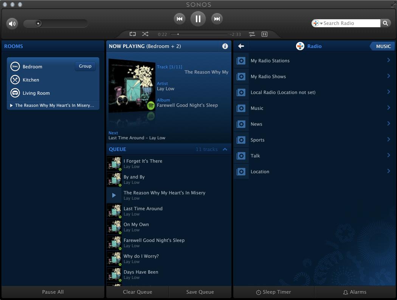The height and width of the screenshot is (300, 397).
Task: Click the Clear Queue button
Action: coord(138,292)
